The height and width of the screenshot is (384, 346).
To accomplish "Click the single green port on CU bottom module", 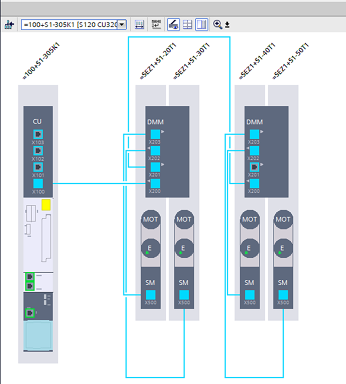I will pyautogui.click(x=30, y=313).
